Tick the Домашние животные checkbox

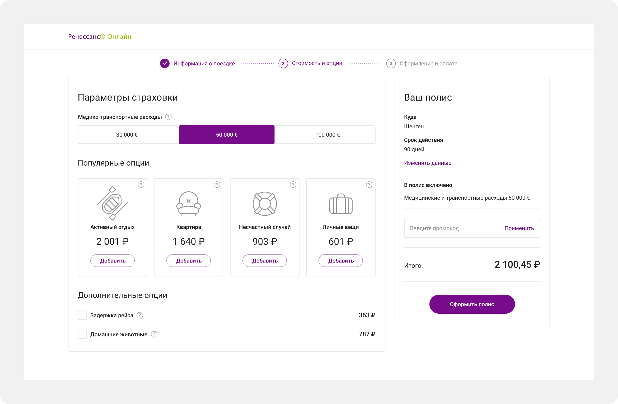(82, 334)
